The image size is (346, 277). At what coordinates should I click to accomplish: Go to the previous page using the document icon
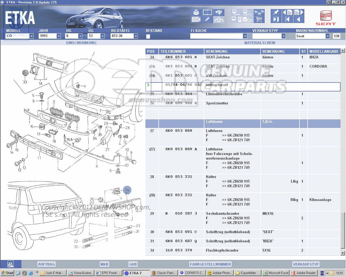pyautogui.click(x=287, y=12)
